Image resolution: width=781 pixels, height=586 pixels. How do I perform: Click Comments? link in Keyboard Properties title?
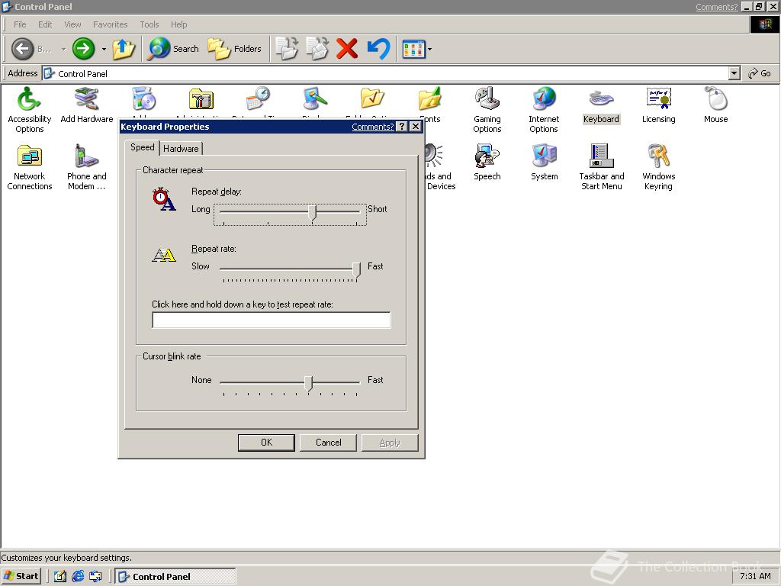(x=372, y=127)
